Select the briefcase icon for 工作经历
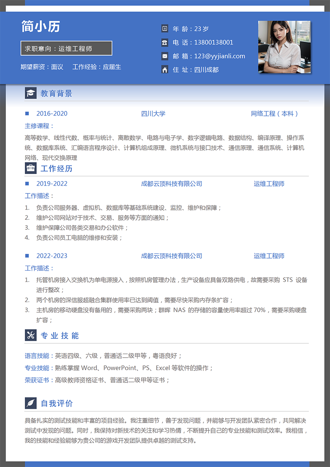The width and height of the screenshot is (330, 467). pos(31,168)
